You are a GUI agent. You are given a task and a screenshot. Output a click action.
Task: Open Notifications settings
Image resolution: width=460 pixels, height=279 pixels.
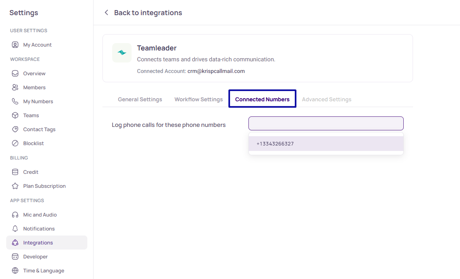pyautogui.click(x=39, y=229)
